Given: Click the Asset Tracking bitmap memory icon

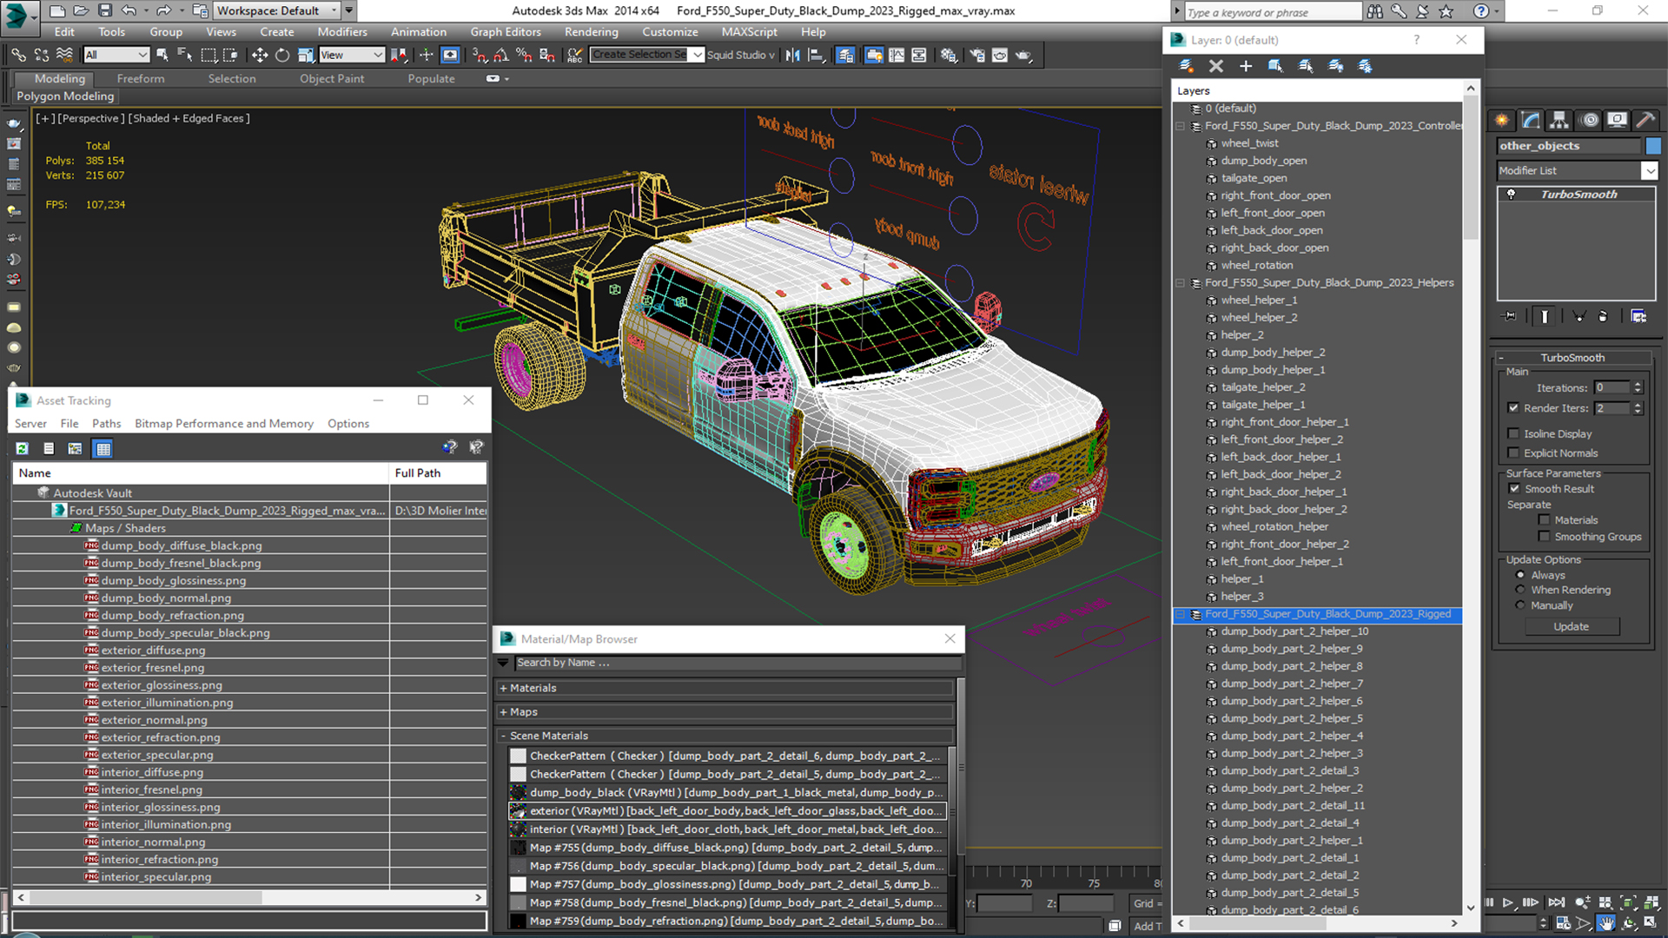Looking at the screenshot, I should click(76, 446).
